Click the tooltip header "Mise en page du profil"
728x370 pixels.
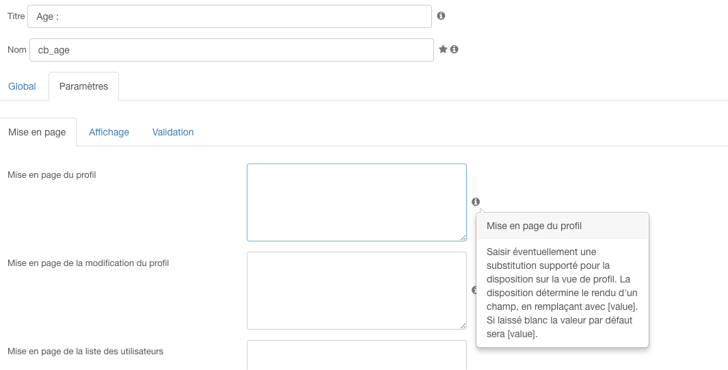tap(534, 226)
